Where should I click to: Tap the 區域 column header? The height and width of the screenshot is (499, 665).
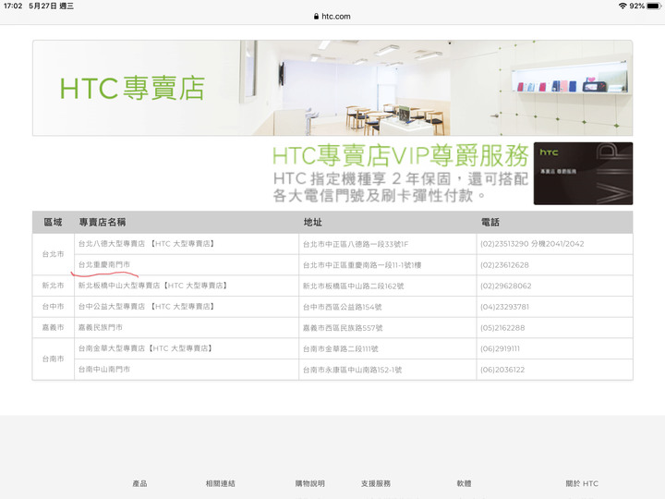[x=53, y=223]
